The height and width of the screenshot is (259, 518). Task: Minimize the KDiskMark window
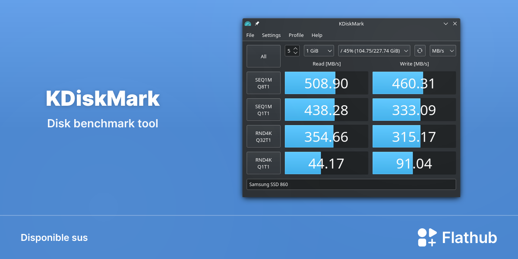point(446,24)
